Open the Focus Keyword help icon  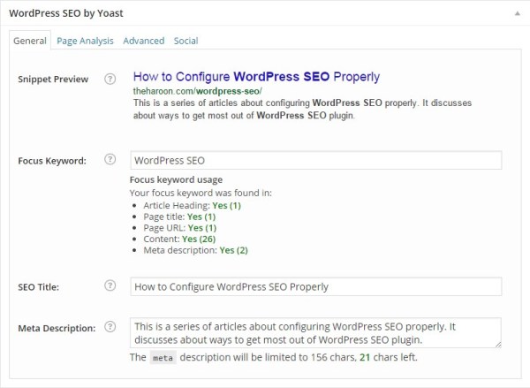110,159
